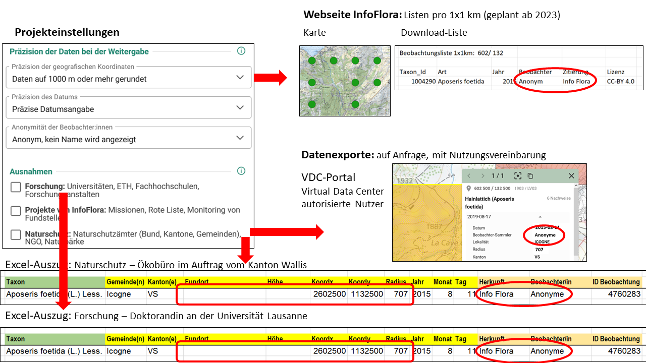The height and width of the screenshot is (363, 646).
Task: Close the VDC observation popup
Action: (571, 176)
